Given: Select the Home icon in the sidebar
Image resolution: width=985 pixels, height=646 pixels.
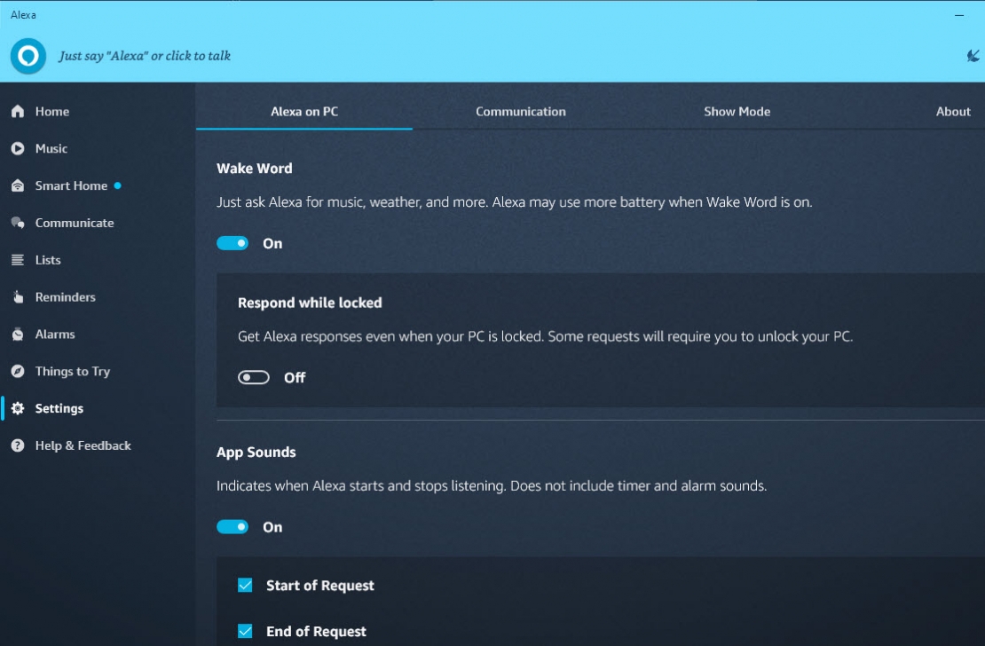Looking at the screenshot, I should [x=15, y=111].
